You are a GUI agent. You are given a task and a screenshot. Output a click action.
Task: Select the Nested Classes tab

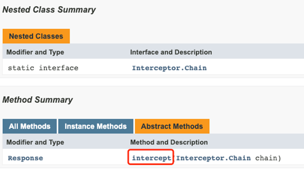[x=36, y=36]
